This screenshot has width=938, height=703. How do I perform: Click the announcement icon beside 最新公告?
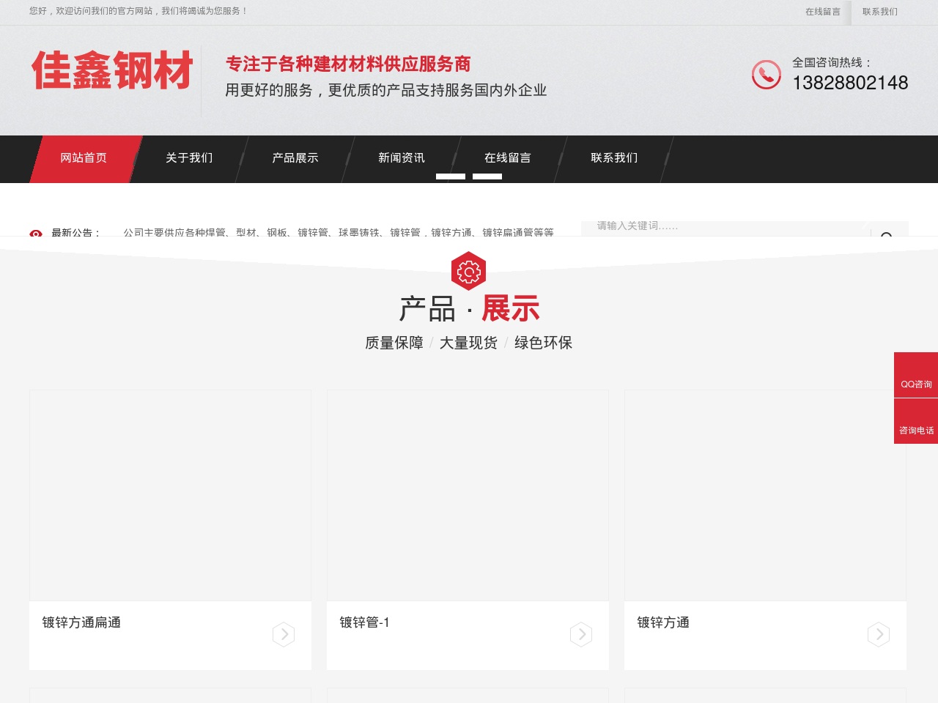36,234
